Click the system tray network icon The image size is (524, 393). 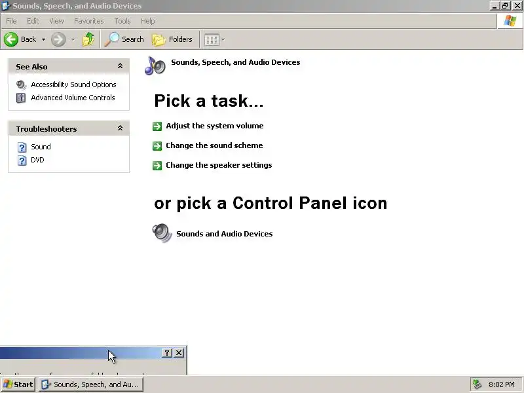(477, 384)
